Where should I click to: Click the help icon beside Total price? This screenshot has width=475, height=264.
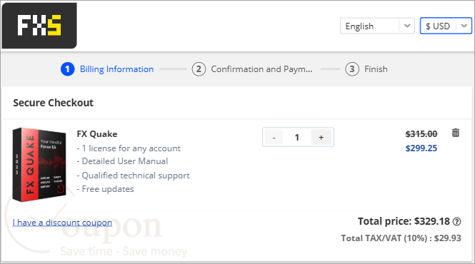pos(457,222)
